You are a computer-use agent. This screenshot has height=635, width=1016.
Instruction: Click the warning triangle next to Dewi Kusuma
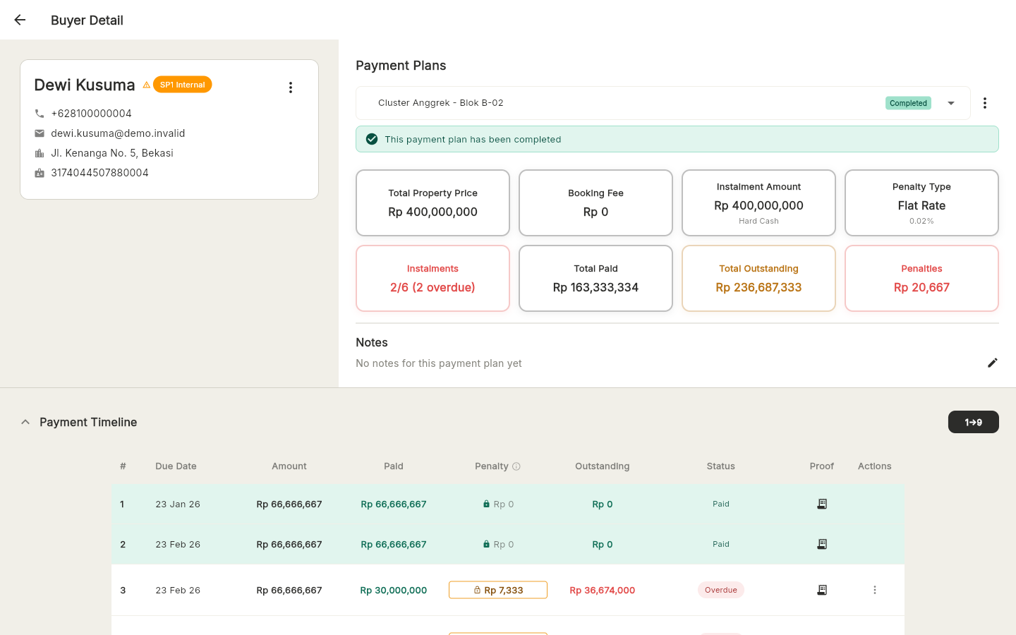tap(146, 85)
